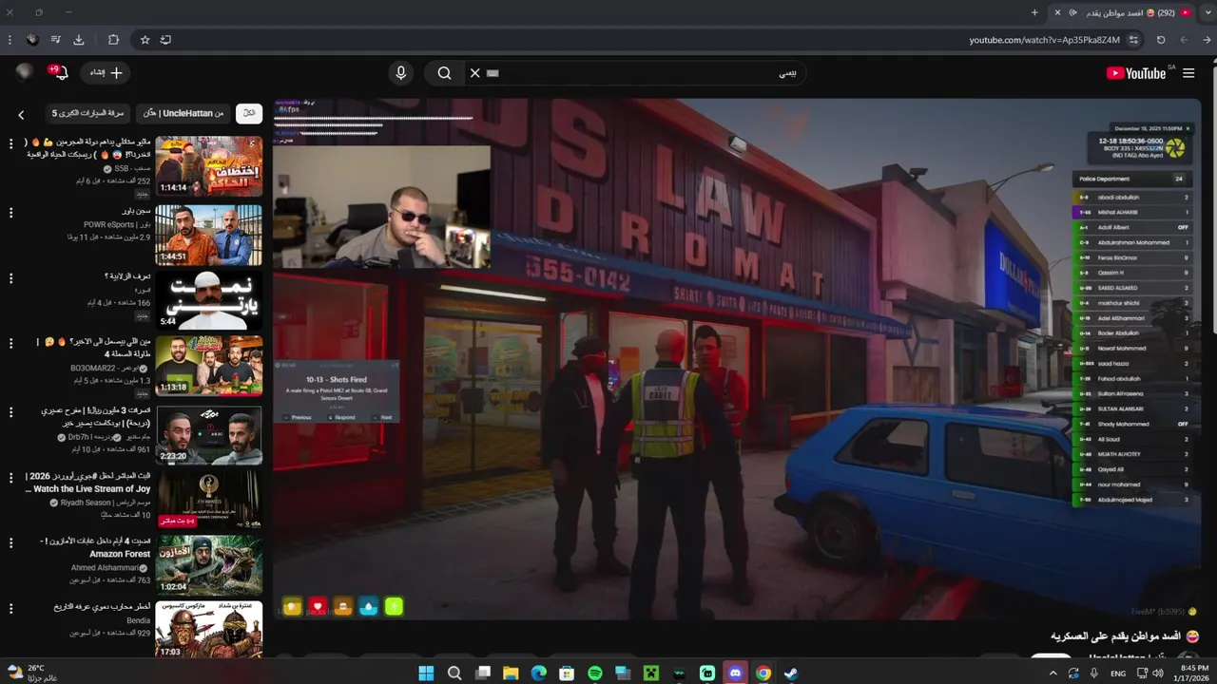1217x684 pixels.
Task: Open Windows Start menu
Action: click(427, 673)
